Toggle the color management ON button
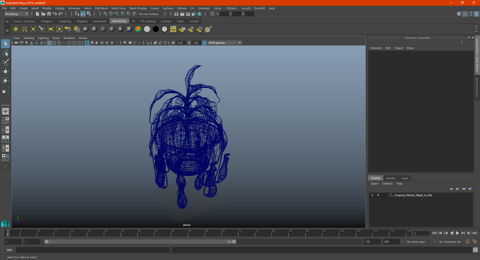480x260 pixels. coord(204,43)
